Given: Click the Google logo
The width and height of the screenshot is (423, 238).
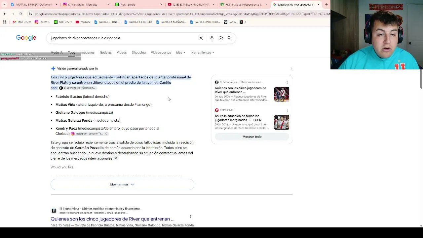Looking at the screenshot, I should click(26, 38).
